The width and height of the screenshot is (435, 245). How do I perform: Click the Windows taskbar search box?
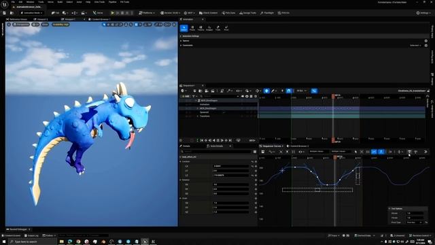(x=33, y=242)
